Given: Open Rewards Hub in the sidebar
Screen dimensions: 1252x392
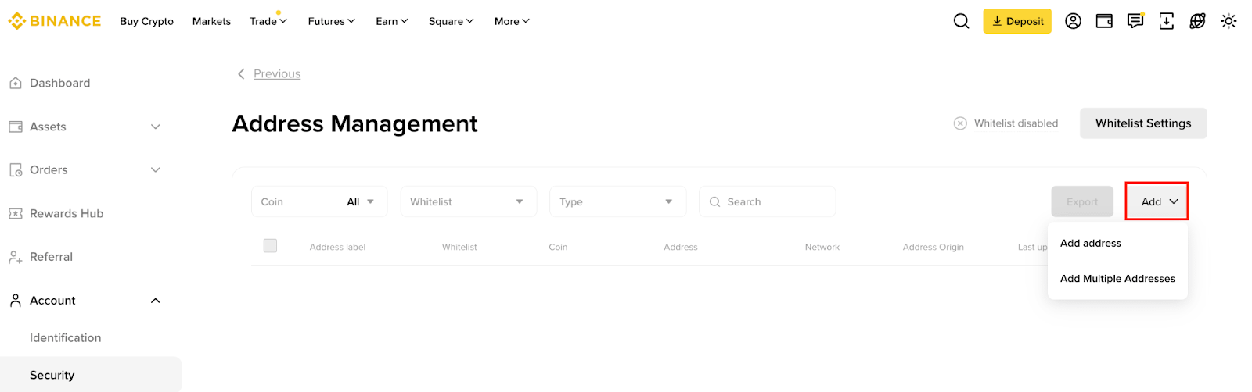Looking at the screenshot, I should coord(67,213).
